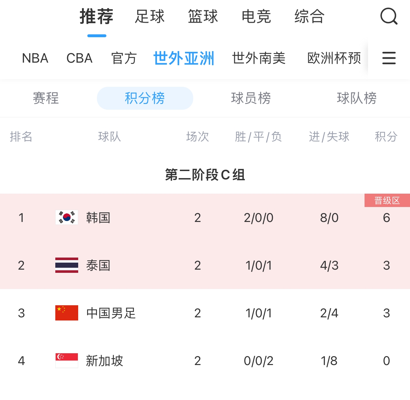The width and height of the screenshot is (410, 400).
Task: Show the 球员榜 player rankings
Action: pyautogui.click(x=251, y=98)
